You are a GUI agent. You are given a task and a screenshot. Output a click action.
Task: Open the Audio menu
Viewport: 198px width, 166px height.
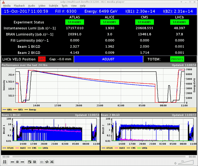tap(31, 6)
